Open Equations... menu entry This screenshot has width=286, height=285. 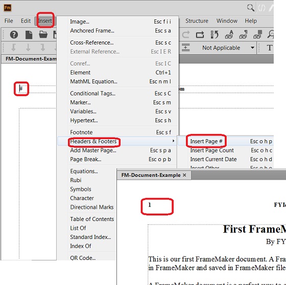click(84, 171)
